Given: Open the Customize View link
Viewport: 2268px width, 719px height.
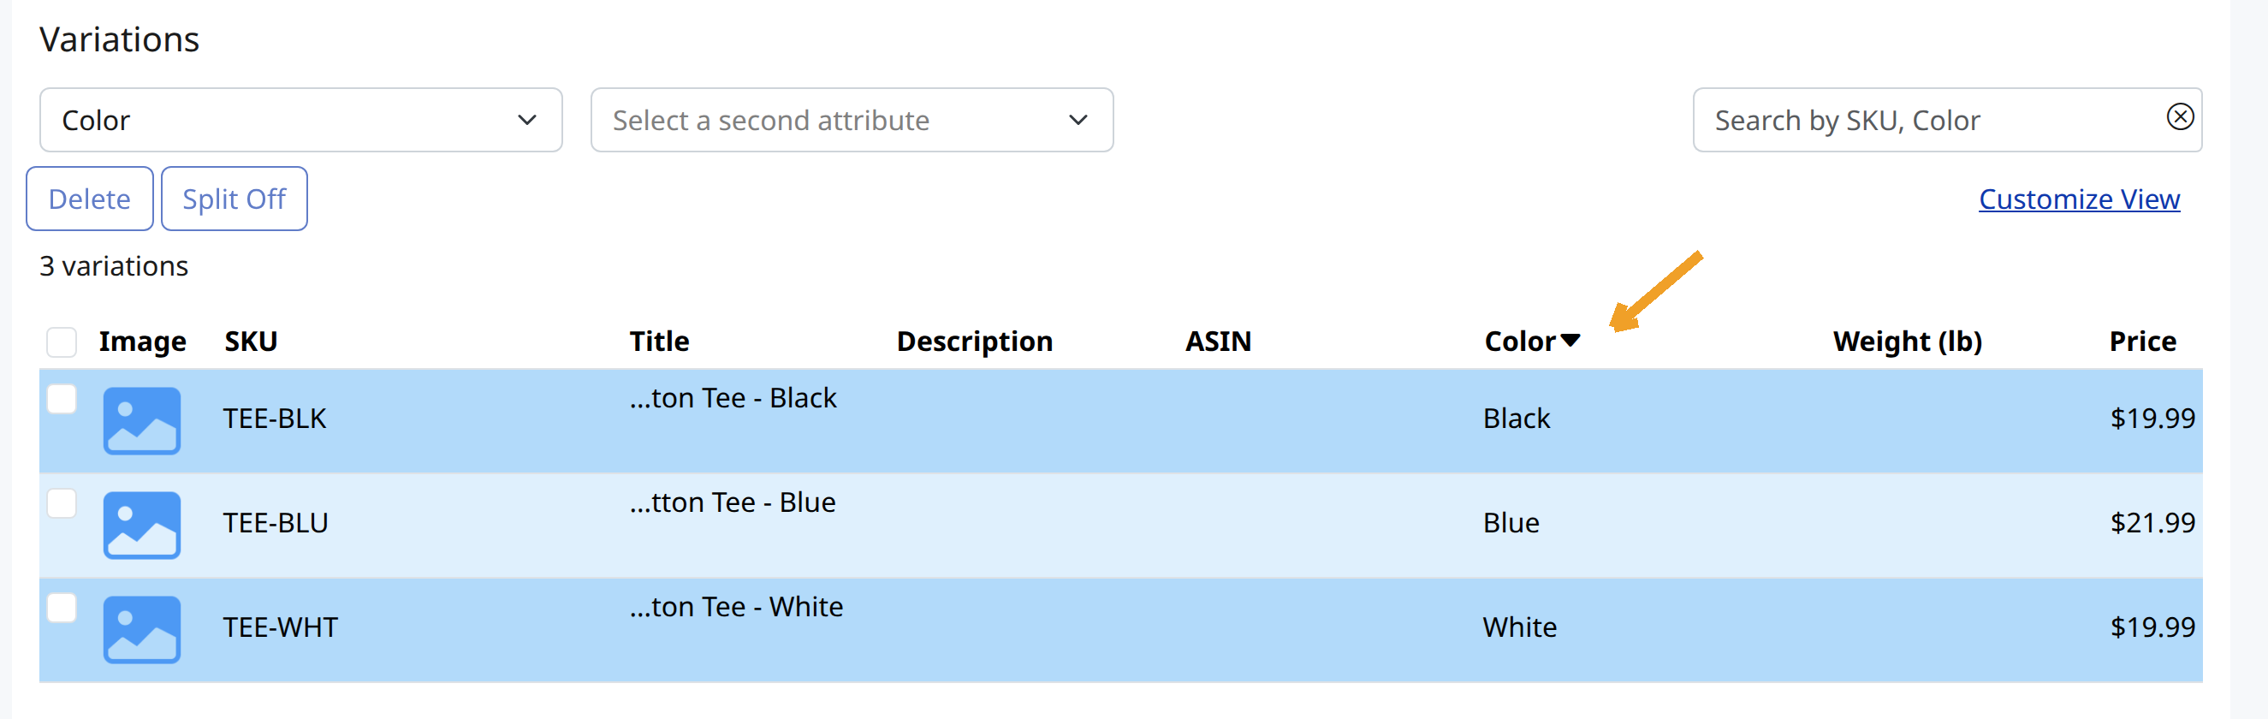Looking at the screenshot, I should (2079, 199).
